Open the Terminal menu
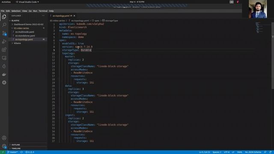 pyautogui.click(x=43, y=11)
